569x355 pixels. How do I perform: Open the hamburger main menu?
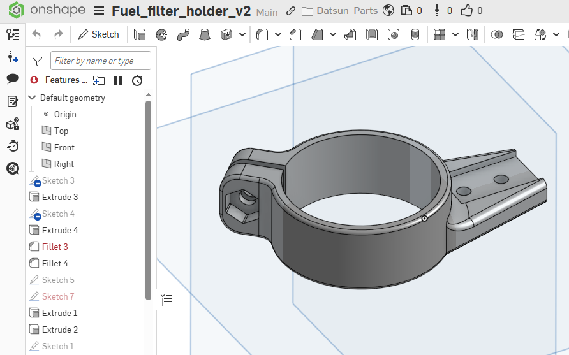99,11
